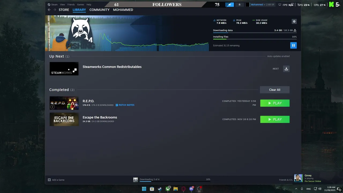Open downloads settings gear
This screenshot has height=193, width=343.
click(x=294, y=21)
